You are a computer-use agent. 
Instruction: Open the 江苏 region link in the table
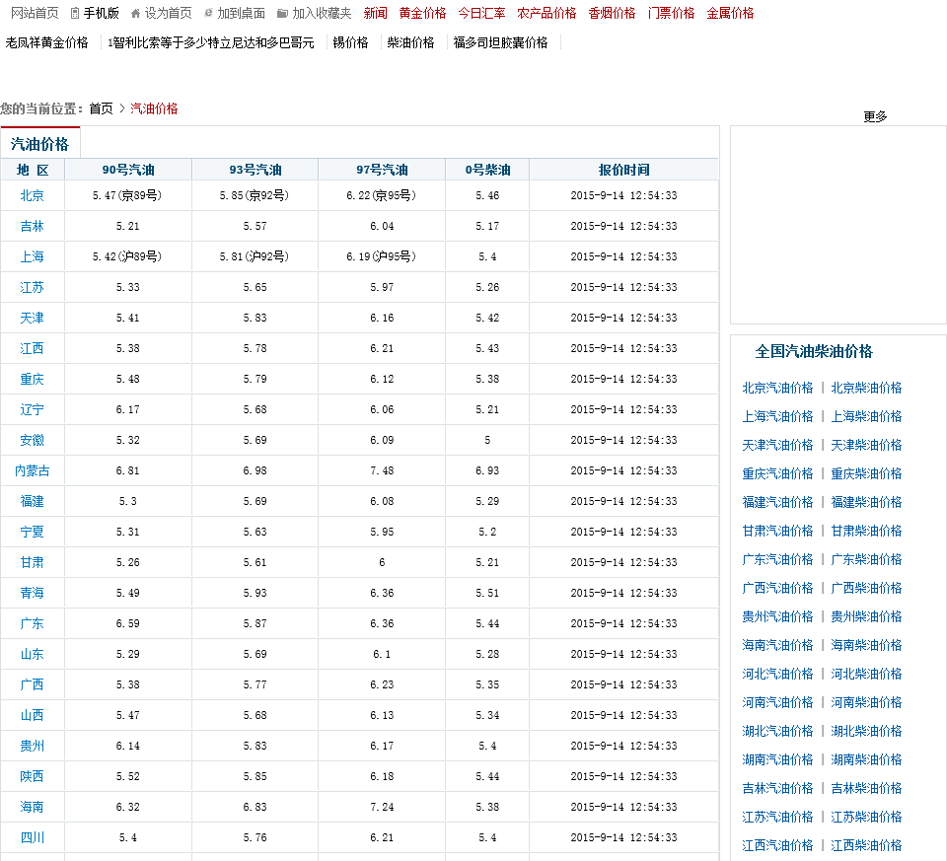(32, 287)
